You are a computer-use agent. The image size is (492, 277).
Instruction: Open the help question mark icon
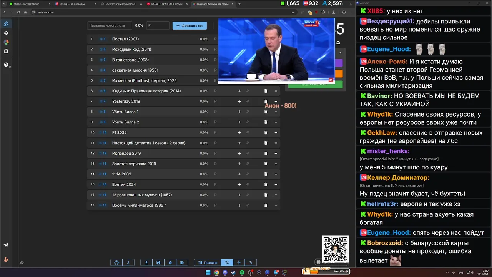6,65
